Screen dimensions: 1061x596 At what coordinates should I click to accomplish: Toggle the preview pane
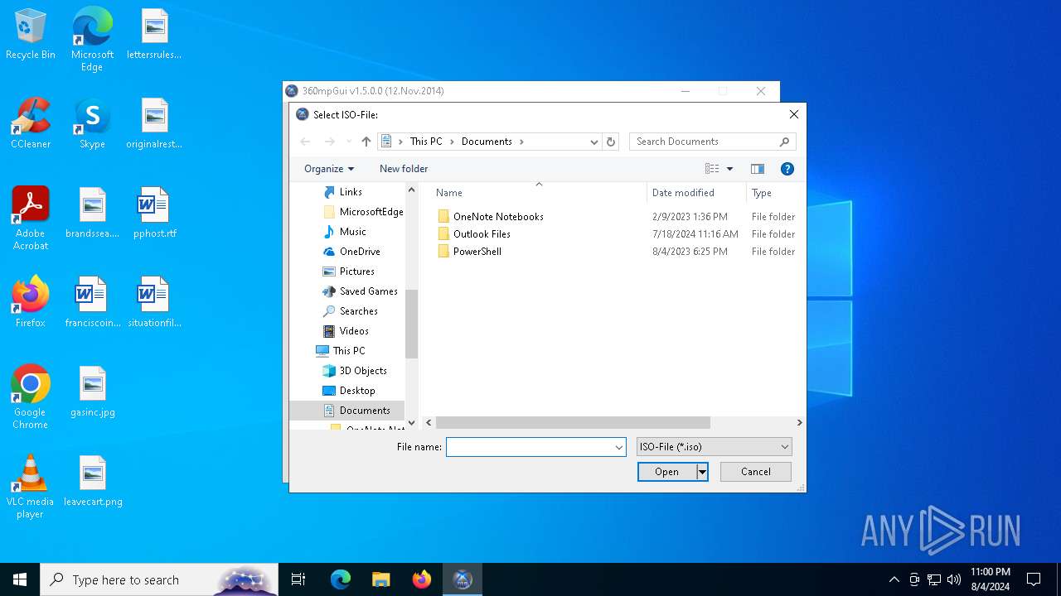pyautogui.click(x=758, y=169)
